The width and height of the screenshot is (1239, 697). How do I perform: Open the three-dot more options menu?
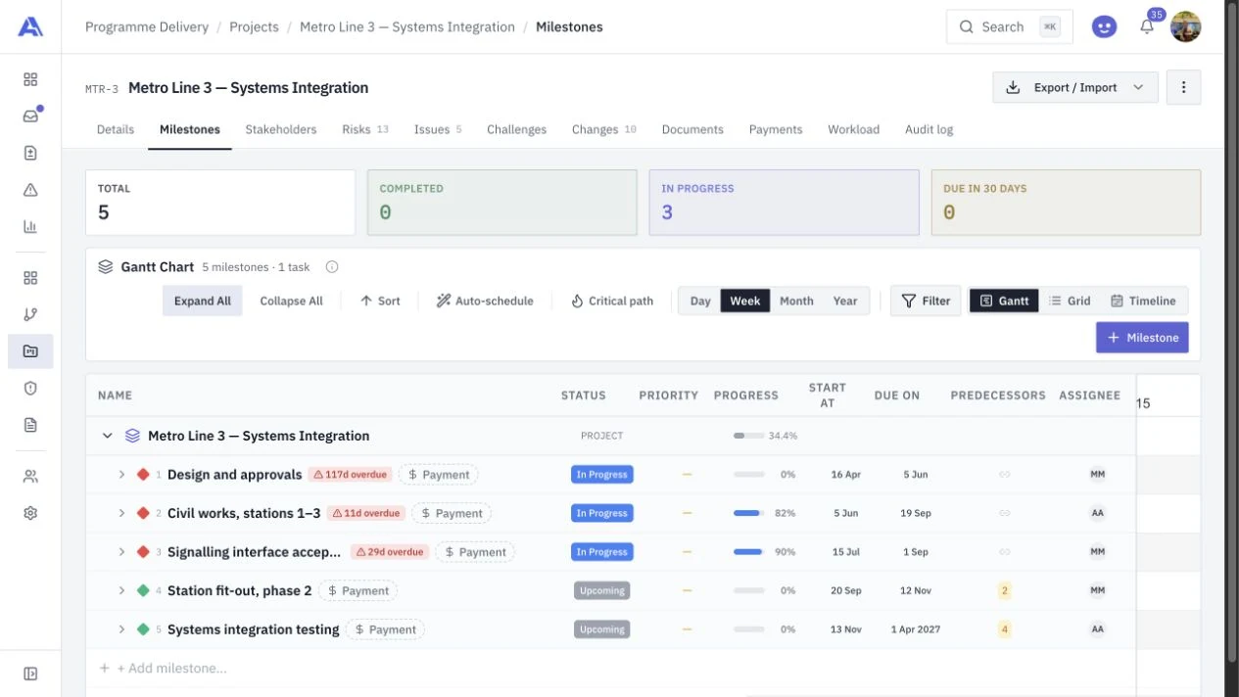pyautogui.click(x=1183, y=87)
